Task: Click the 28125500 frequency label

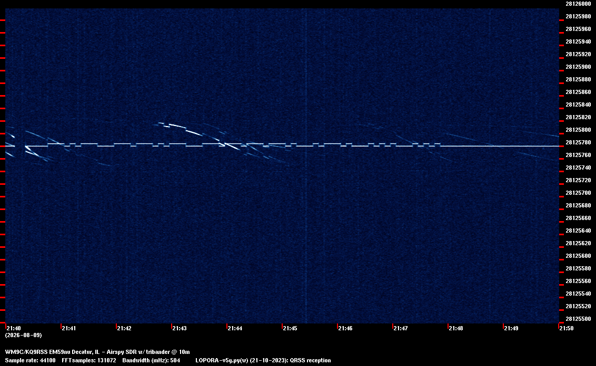Action: click(578, 319)
